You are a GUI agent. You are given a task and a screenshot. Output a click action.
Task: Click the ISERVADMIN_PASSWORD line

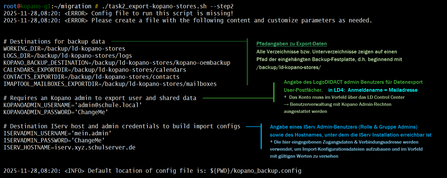tap(54, 141)
